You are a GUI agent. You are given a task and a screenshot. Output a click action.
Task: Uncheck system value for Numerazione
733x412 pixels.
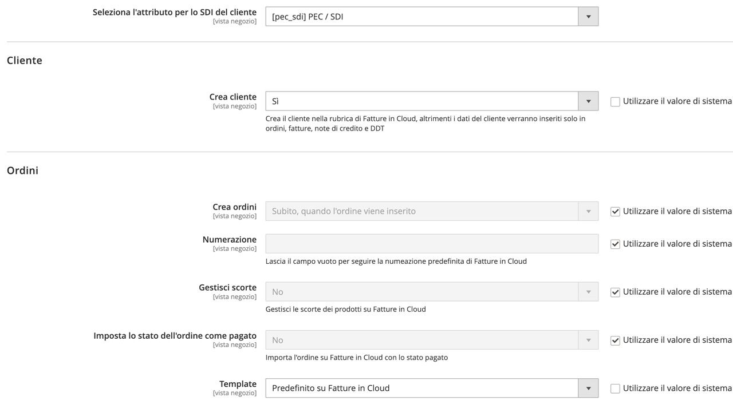coord(615,244)
